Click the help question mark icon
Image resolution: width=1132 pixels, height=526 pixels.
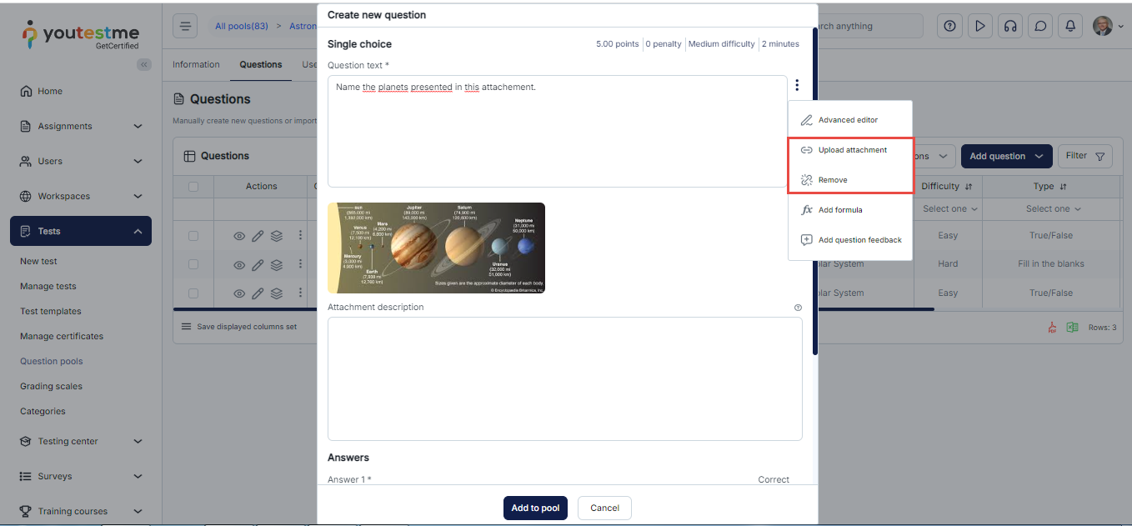[949, 26]
